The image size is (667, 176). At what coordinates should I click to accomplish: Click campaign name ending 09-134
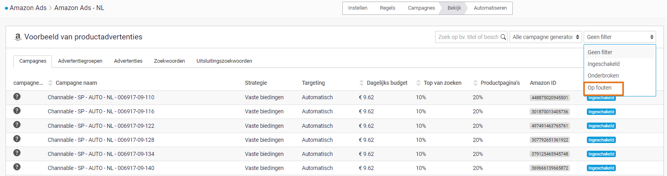[x=101, y=154]
